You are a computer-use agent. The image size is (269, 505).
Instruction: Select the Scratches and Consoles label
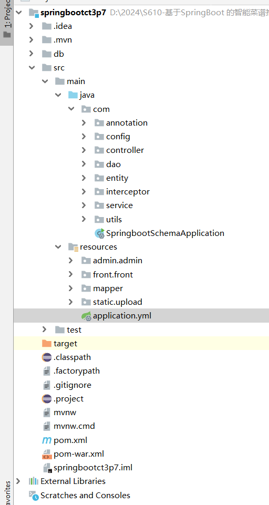click(x=85, y=496)
